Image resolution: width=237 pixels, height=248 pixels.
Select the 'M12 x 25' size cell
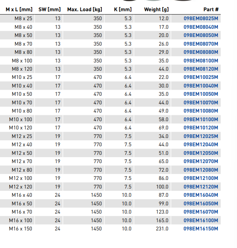pos(22,136)
